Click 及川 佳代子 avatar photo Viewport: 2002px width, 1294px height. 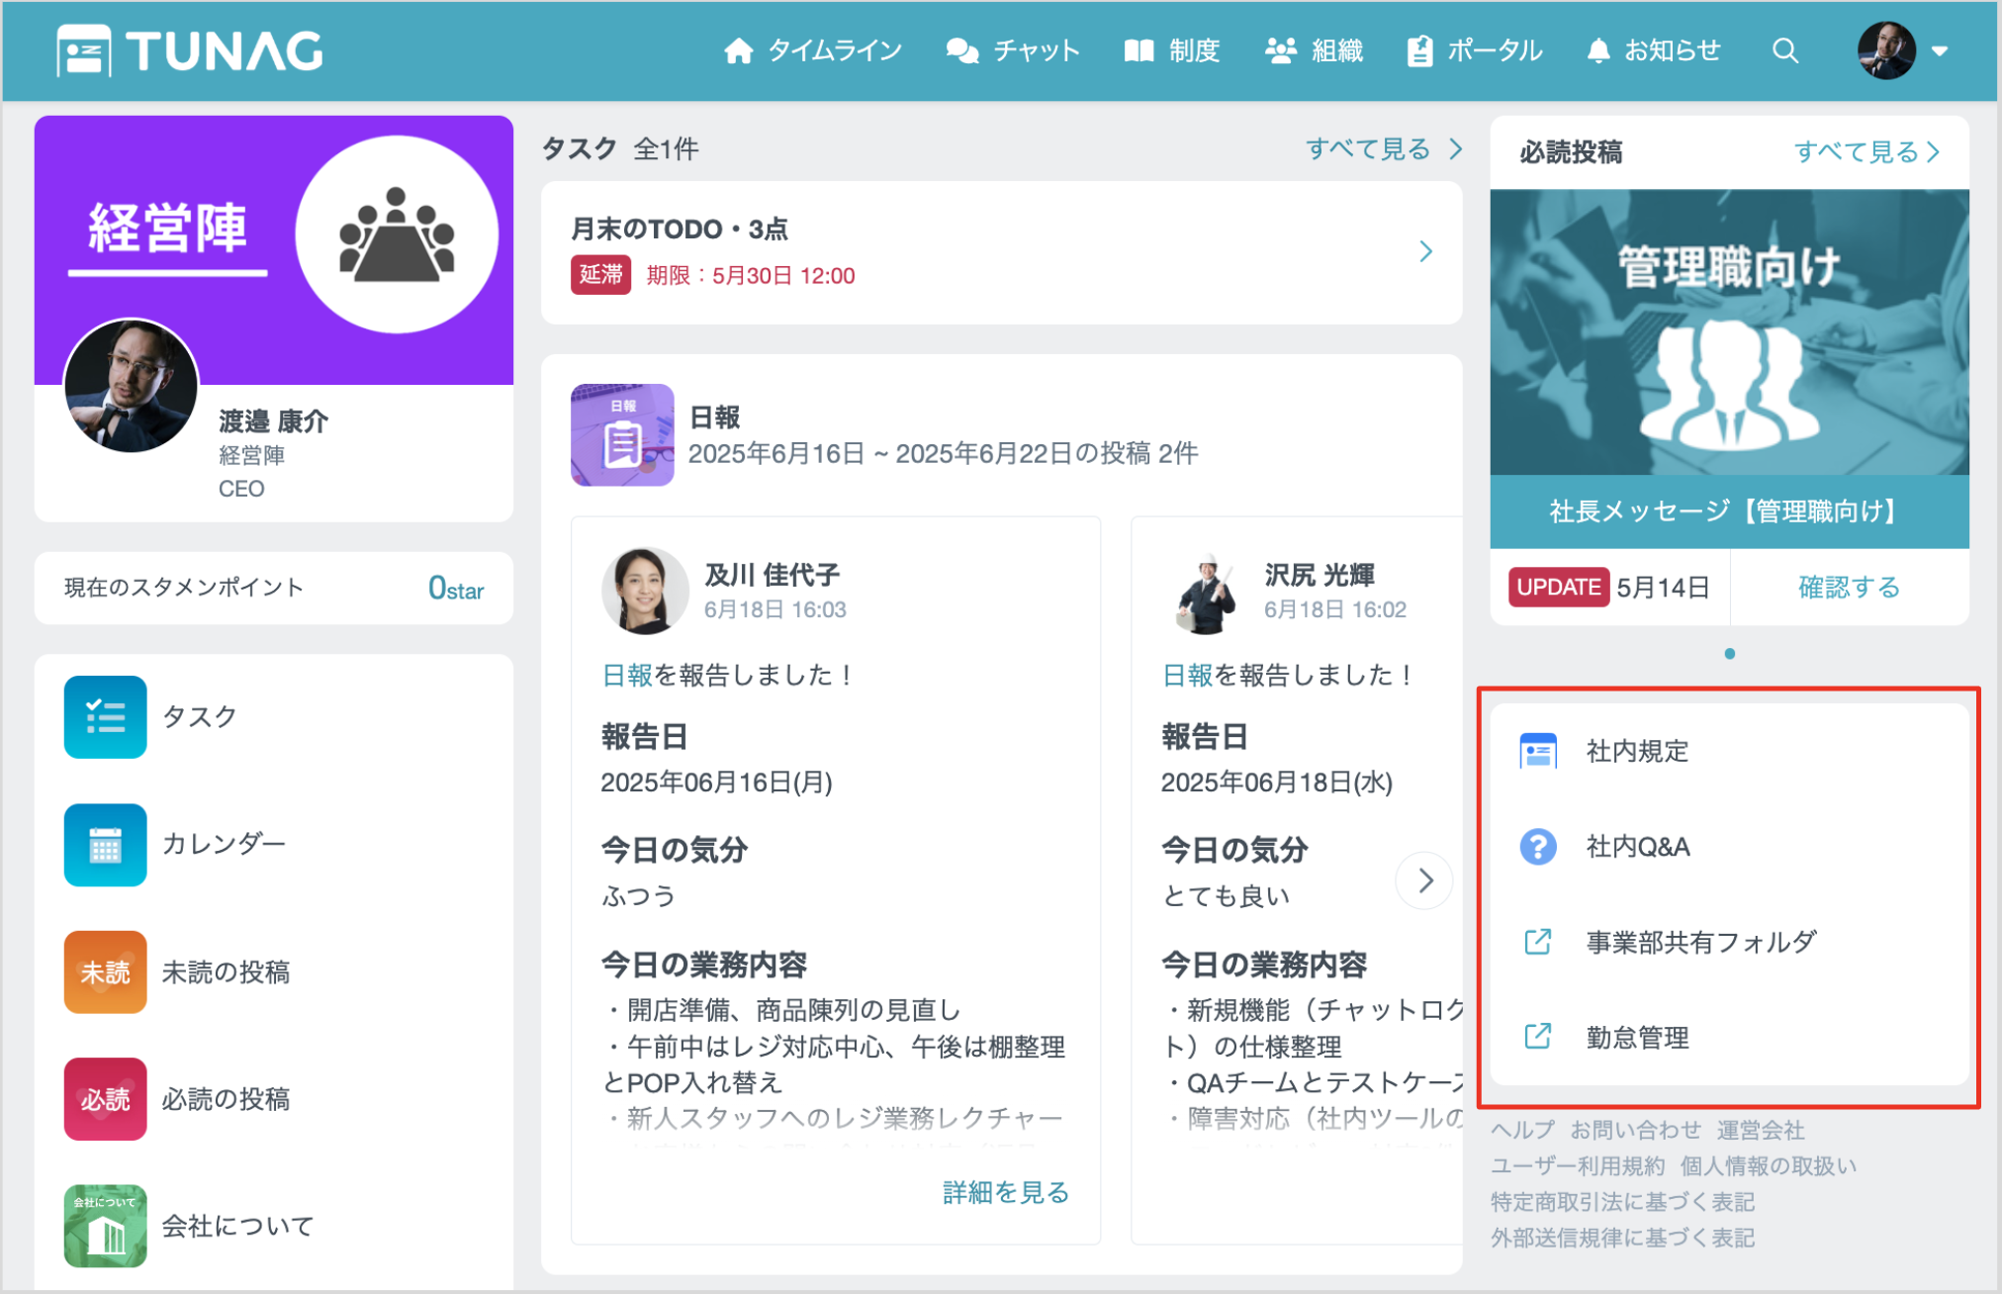pyautogui.click(x=645, y=591)
